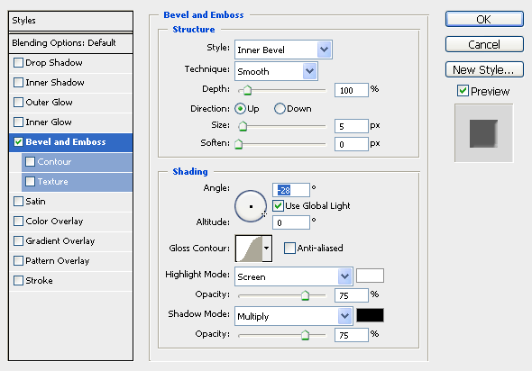Screen dimensions: 532x371
Task: Confirm with the OK button
Action: click(x=484, y=19)
